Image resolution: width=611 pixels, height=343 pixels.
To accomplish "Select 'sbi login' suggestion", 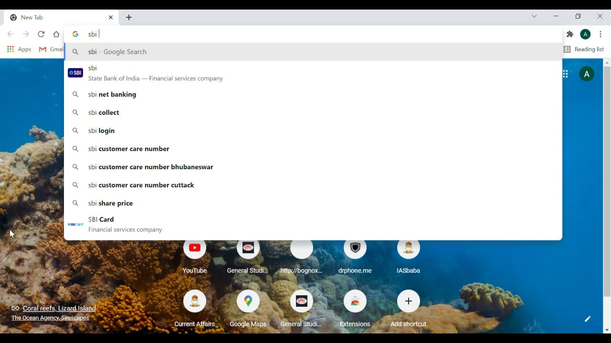I will (313, 131).
